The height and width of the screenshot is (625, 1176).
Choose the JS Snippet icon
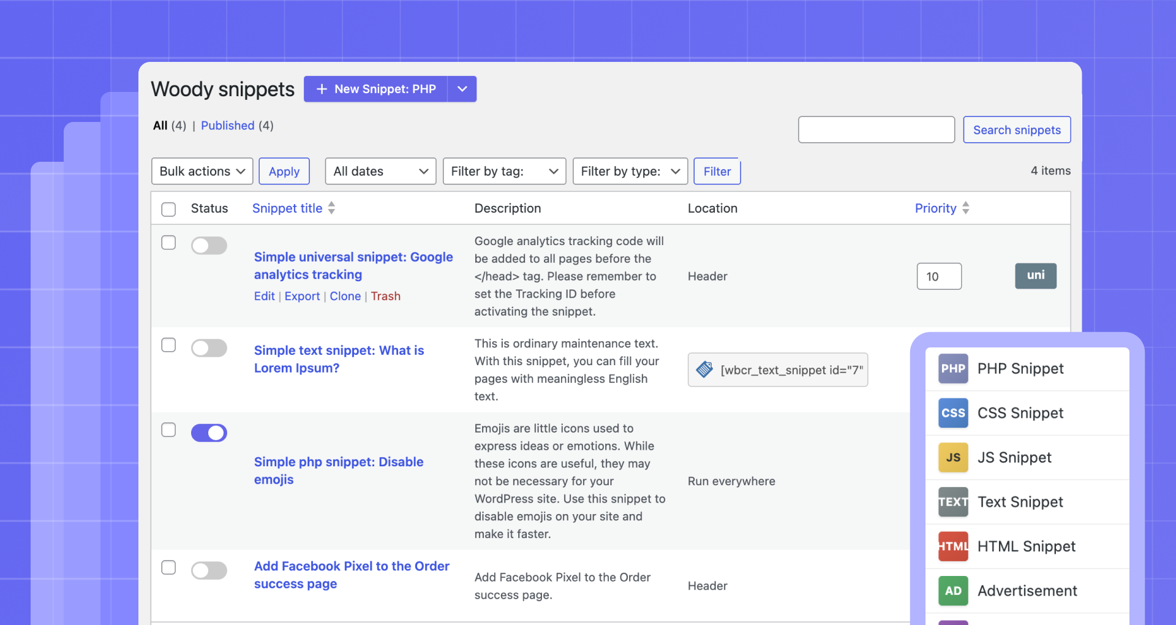tap(952, 457)
